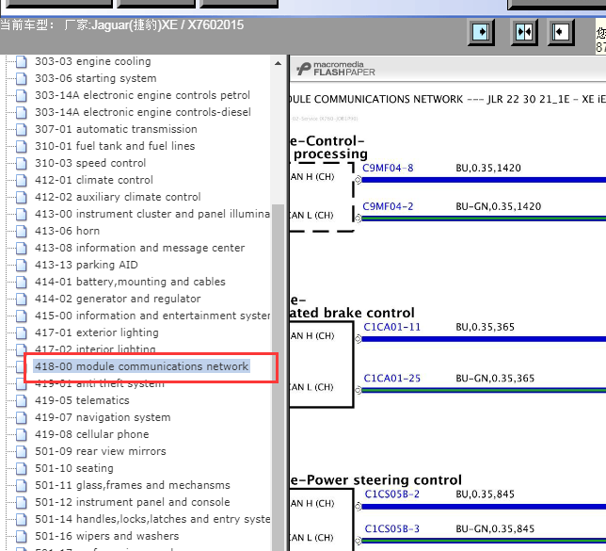Click the document icon for 419-08 cellular phone
Viewport: 606px width, 551px height.
click(22, 434)
